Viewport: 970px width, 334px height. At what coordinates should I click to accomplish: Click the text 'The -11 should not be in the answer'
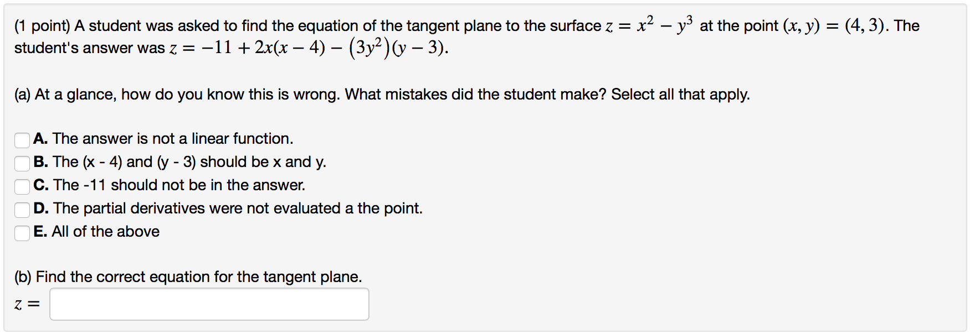179,185
